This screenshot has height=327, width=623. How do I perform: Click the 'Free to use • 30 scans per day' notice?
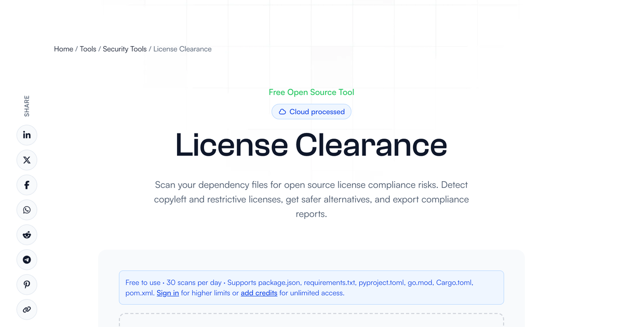[x=311, y=288]
